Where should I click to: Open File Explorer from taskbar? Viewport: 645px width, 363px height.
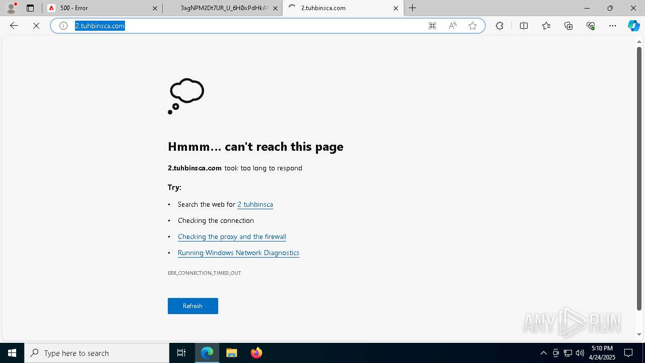[x=231, y=353]
